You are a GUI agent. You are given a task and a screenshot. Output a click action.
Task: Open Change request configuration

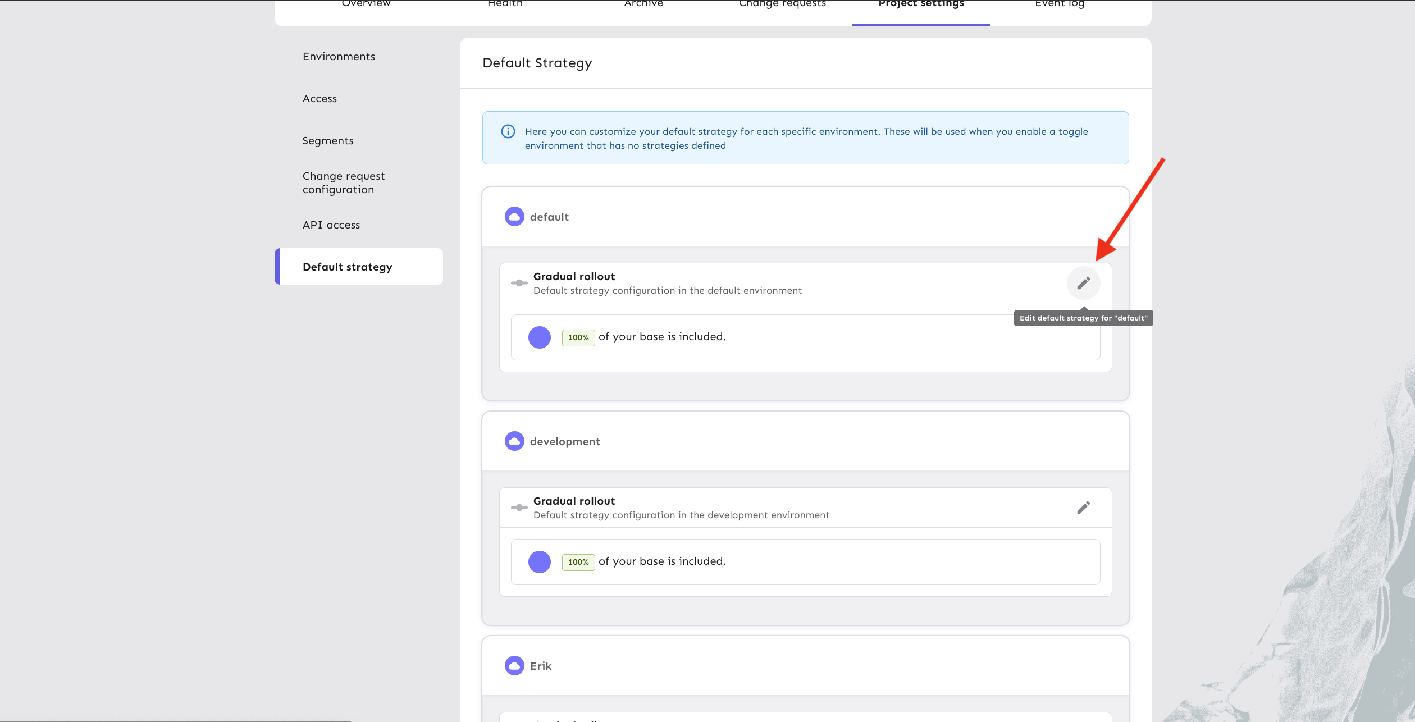(x=343, y=183)
